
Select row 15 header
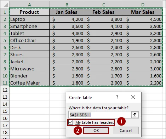pos(5,111)
